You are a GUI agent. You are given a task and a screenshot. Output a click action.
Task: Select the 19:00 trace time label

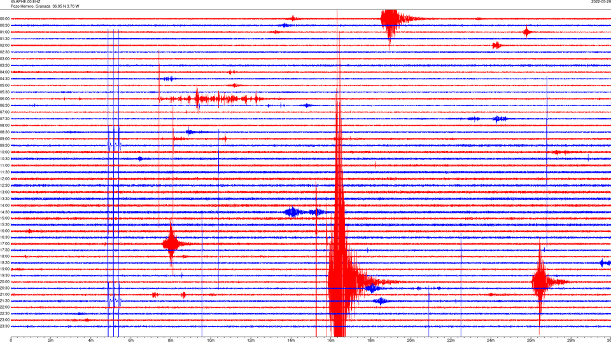[5, 269]
